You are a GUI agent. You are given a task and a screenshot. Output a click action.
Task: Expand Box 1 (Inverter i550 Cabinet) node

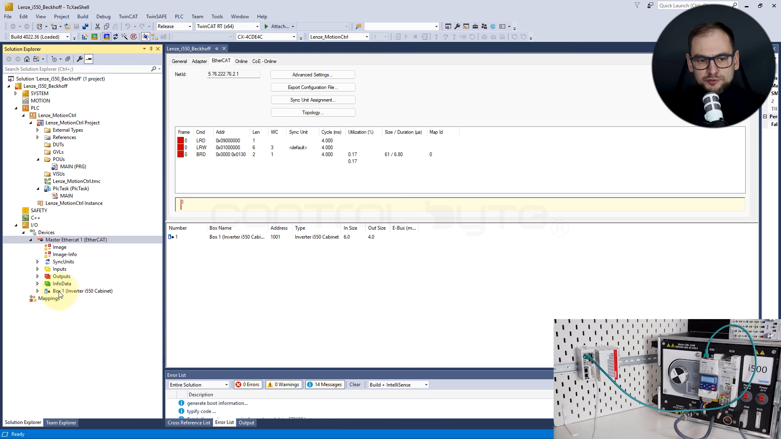pyautogui.click(x=38, y=291)
